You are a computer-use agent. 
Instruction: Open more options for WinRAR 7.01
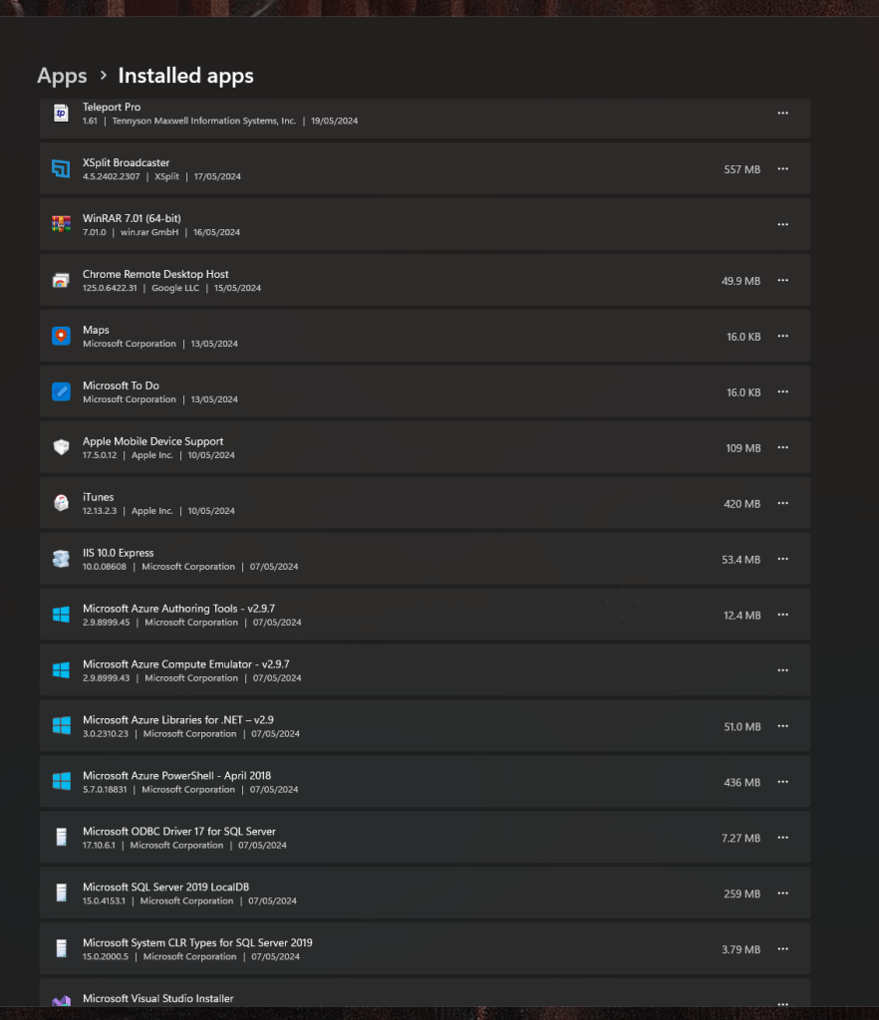(x=782, y=224)
